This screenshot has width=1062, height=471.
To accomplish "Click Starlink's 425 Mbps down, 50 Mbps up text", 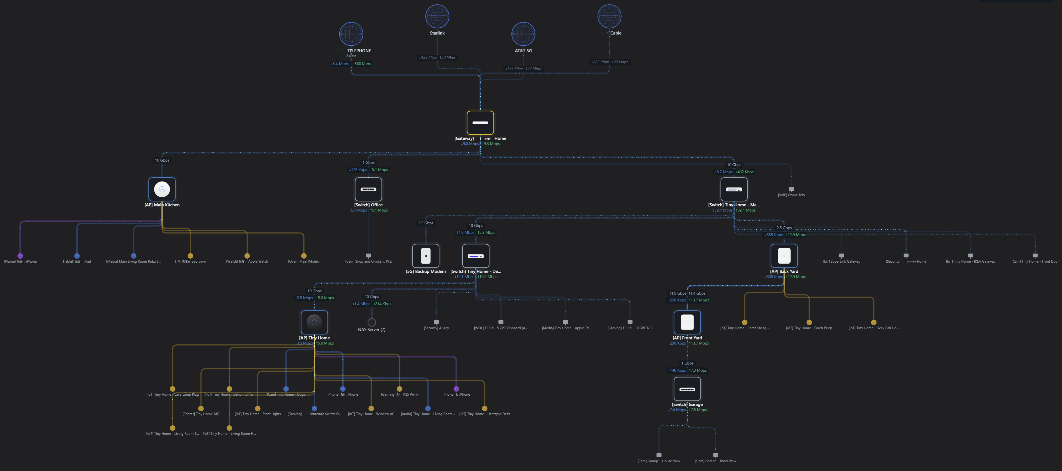I will pyautogui.click(x=437, y=58).
